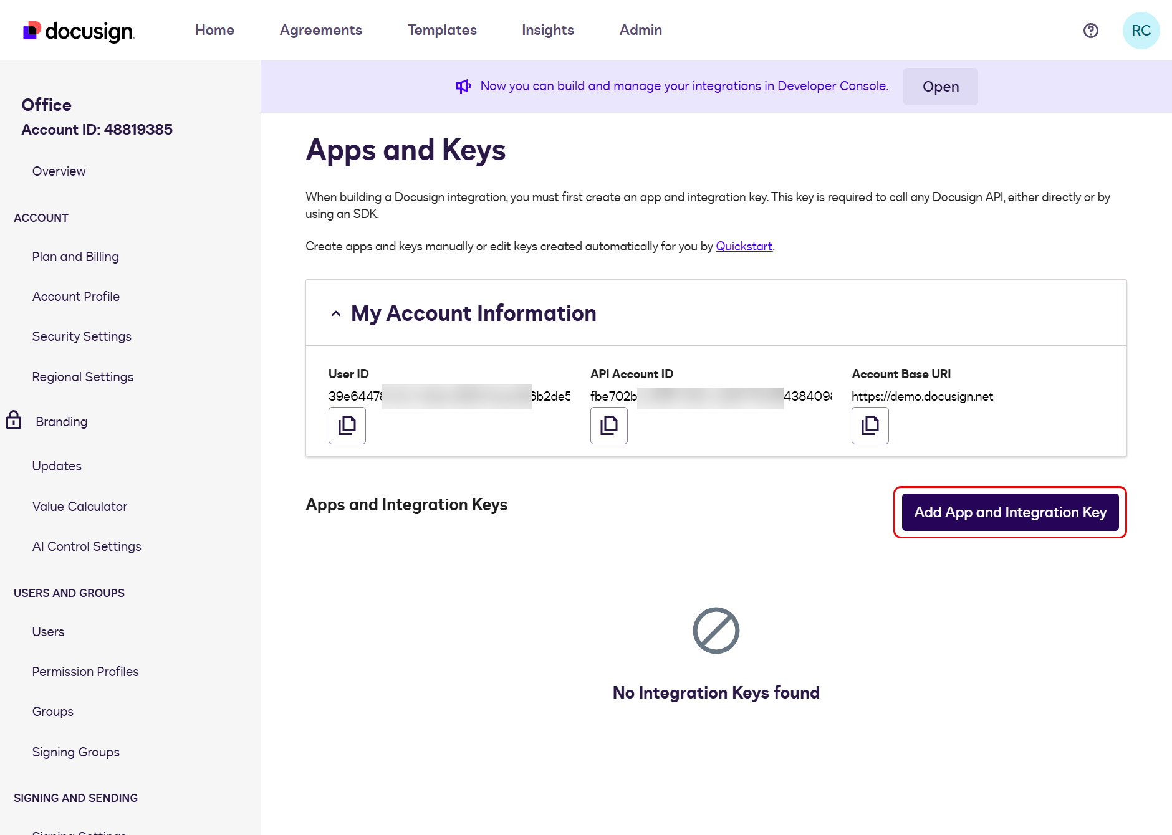Copy the User ID value

(x=347, y=426)
